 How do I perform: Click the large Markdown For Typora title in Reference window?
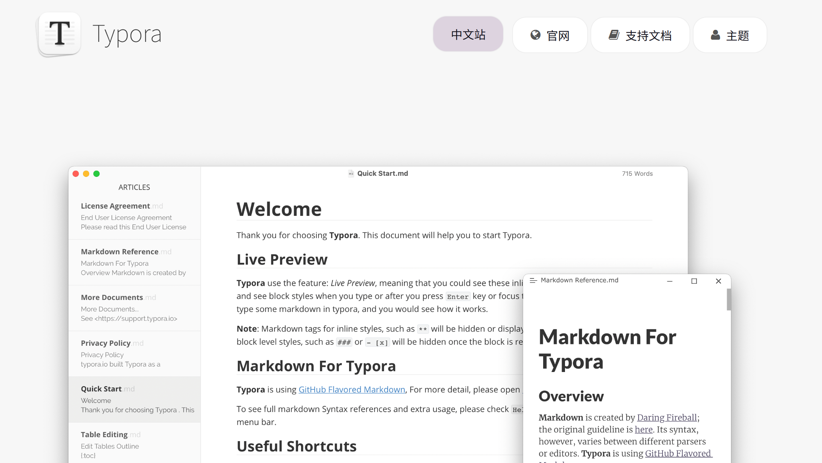607,349
